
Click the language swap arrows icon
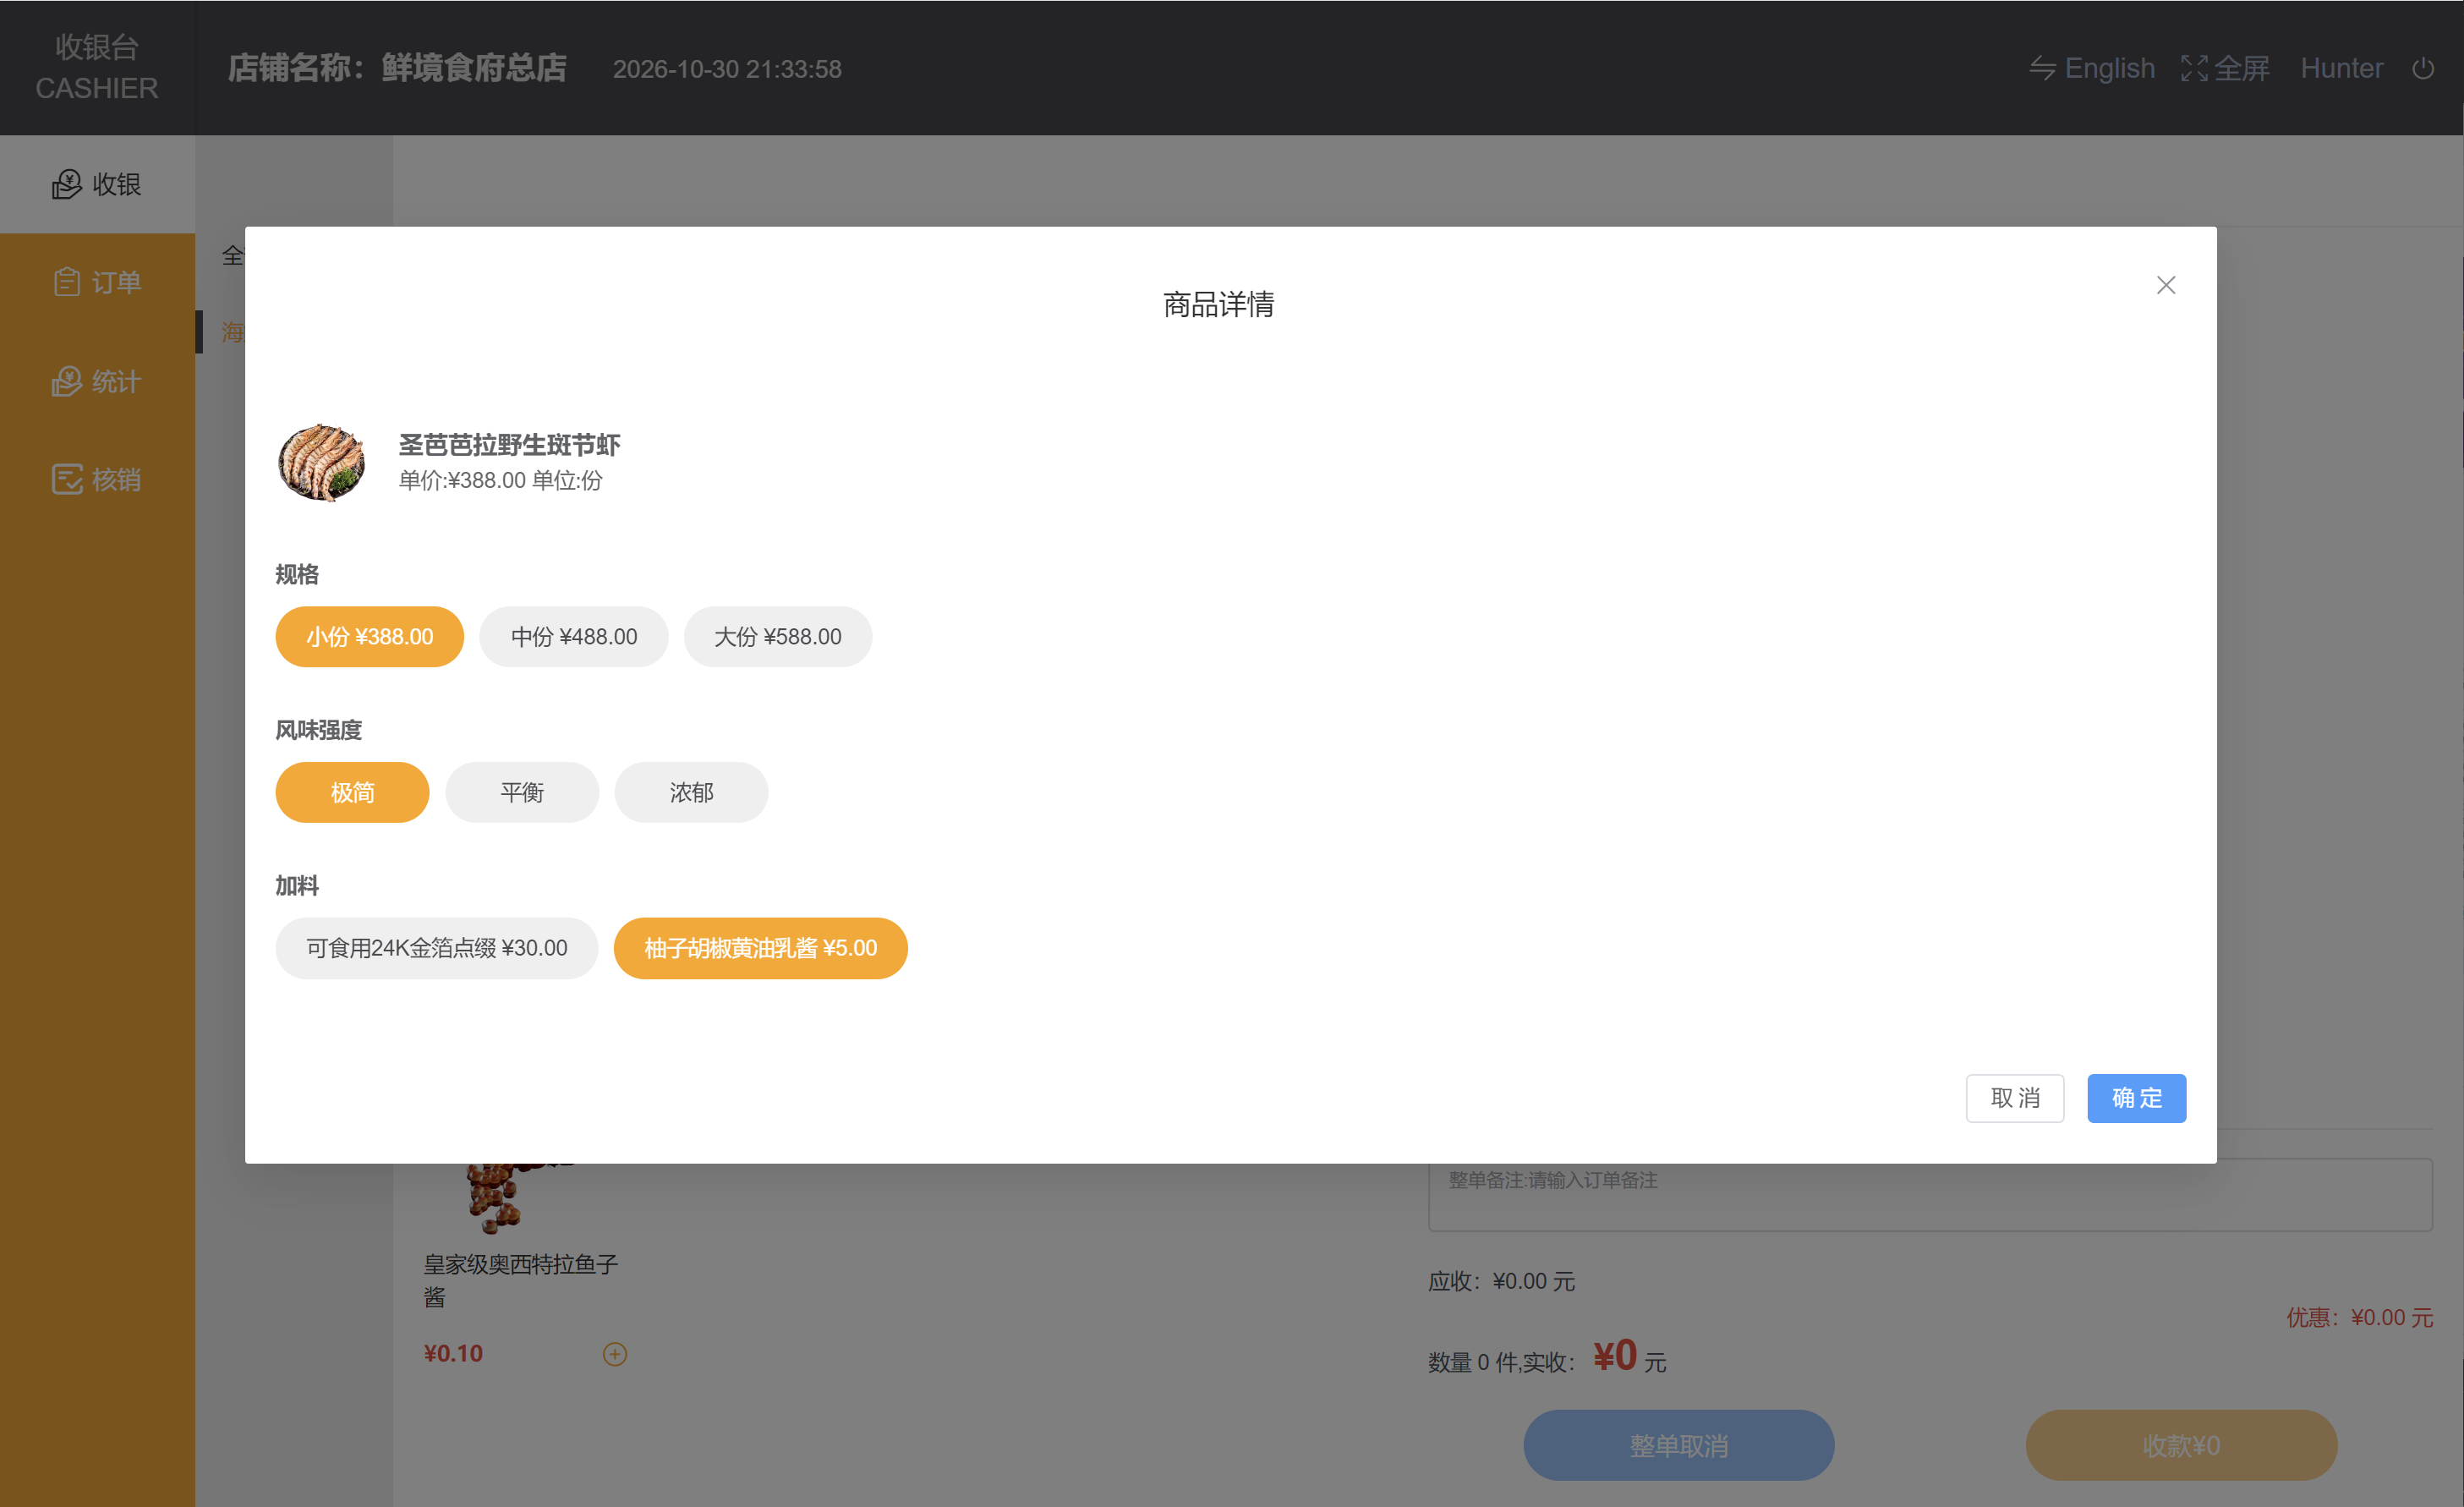point(2042,68)
